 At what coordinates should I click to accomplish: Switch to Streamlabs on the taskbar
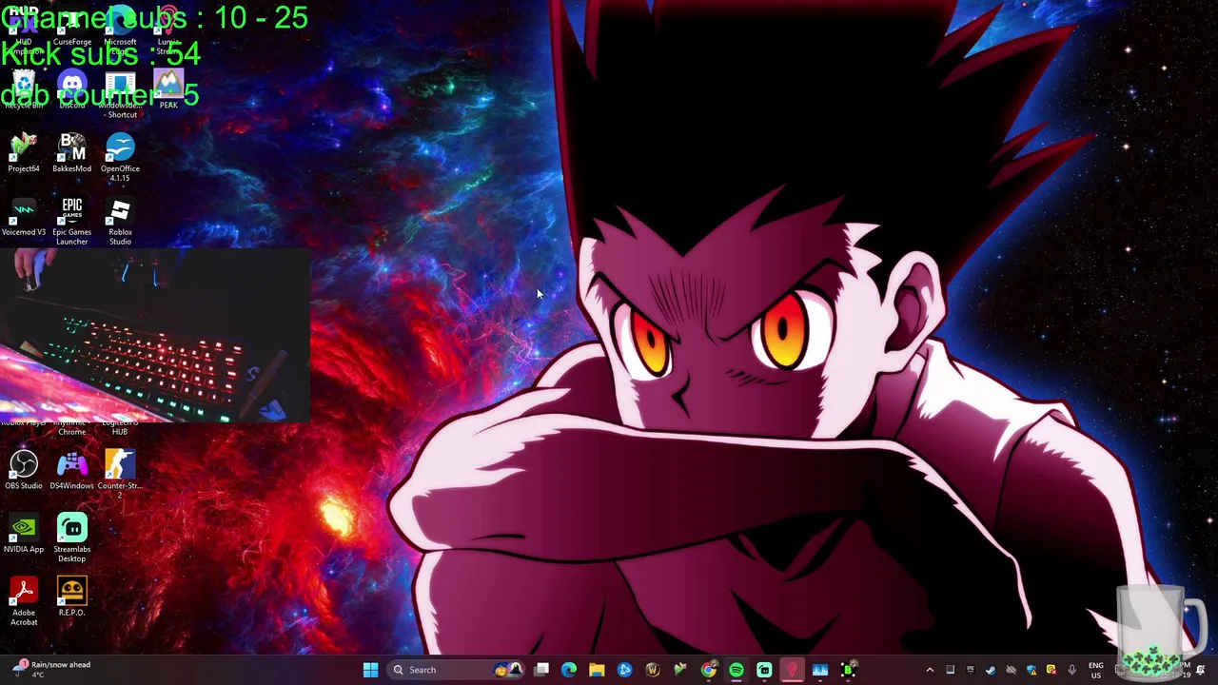(764, 670)
